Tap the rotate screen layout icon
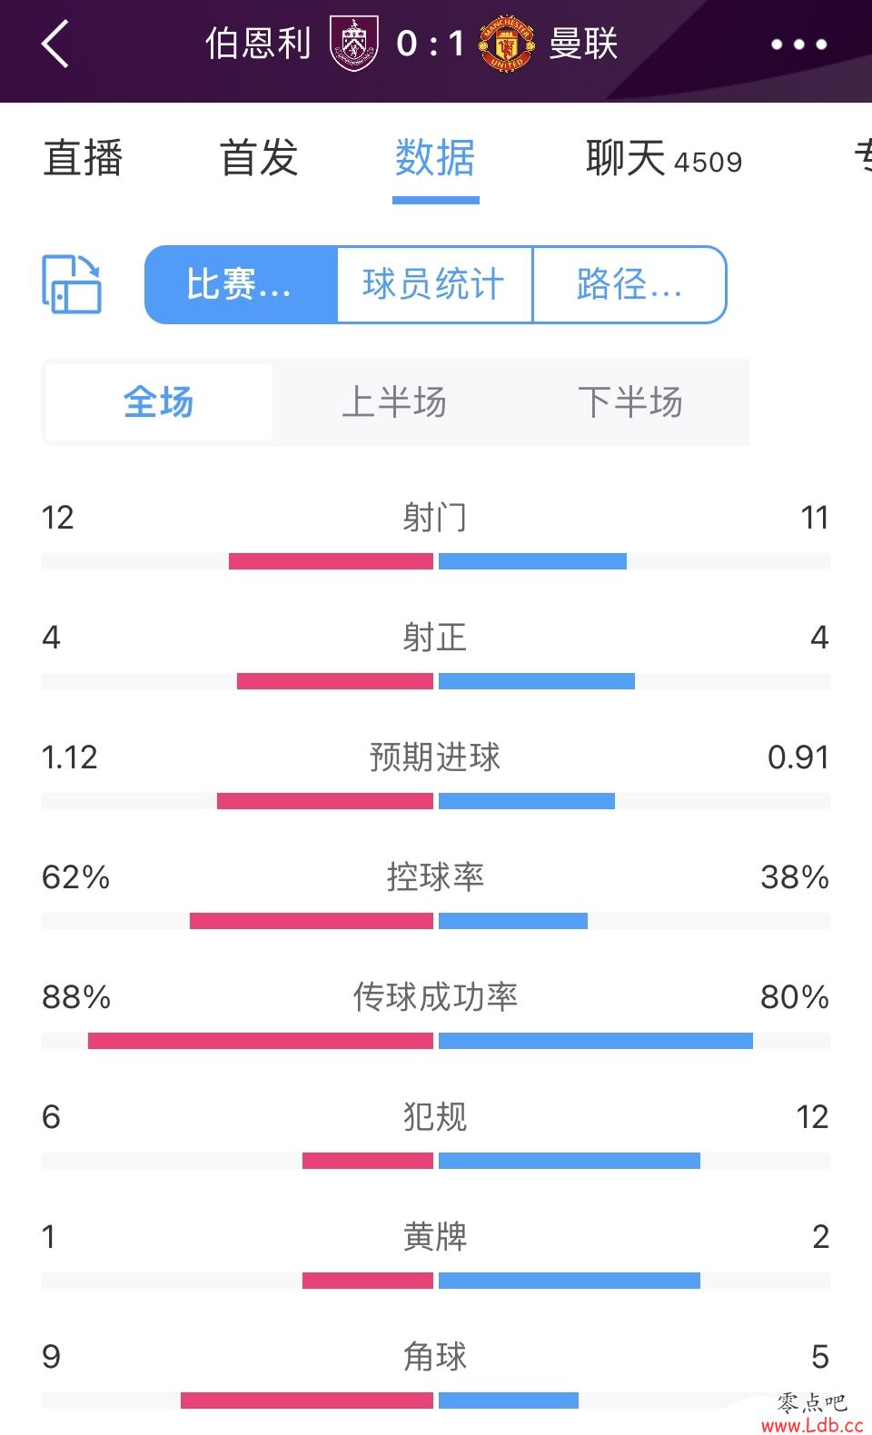The height and width of the screenshot is (1435, 872). 72,284
